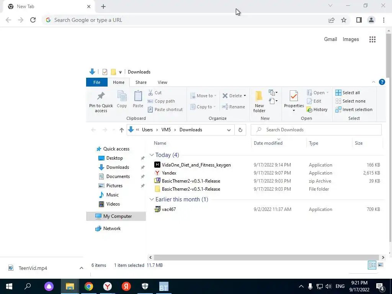Select the vac467 application file
The image size is (392, 294).
coord(168,209)
